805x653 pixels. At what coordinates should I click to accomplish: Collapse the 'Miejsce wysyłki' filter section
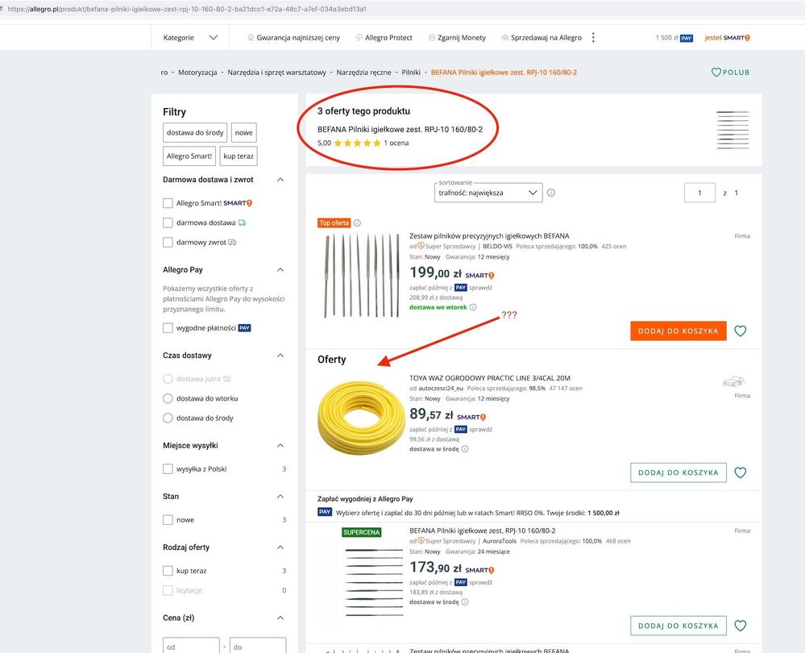pos(280,446)
